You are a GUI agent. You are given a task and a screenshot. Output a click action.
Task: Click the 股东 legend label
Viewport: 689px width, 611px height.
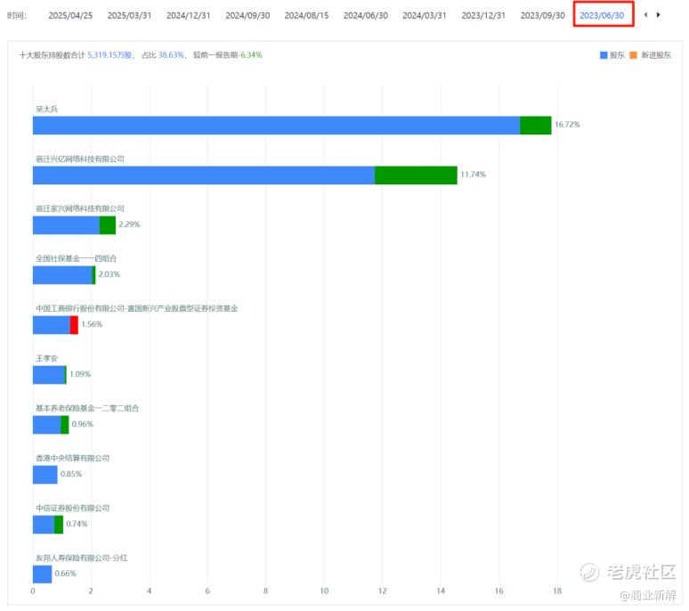[x=617, y=55]
